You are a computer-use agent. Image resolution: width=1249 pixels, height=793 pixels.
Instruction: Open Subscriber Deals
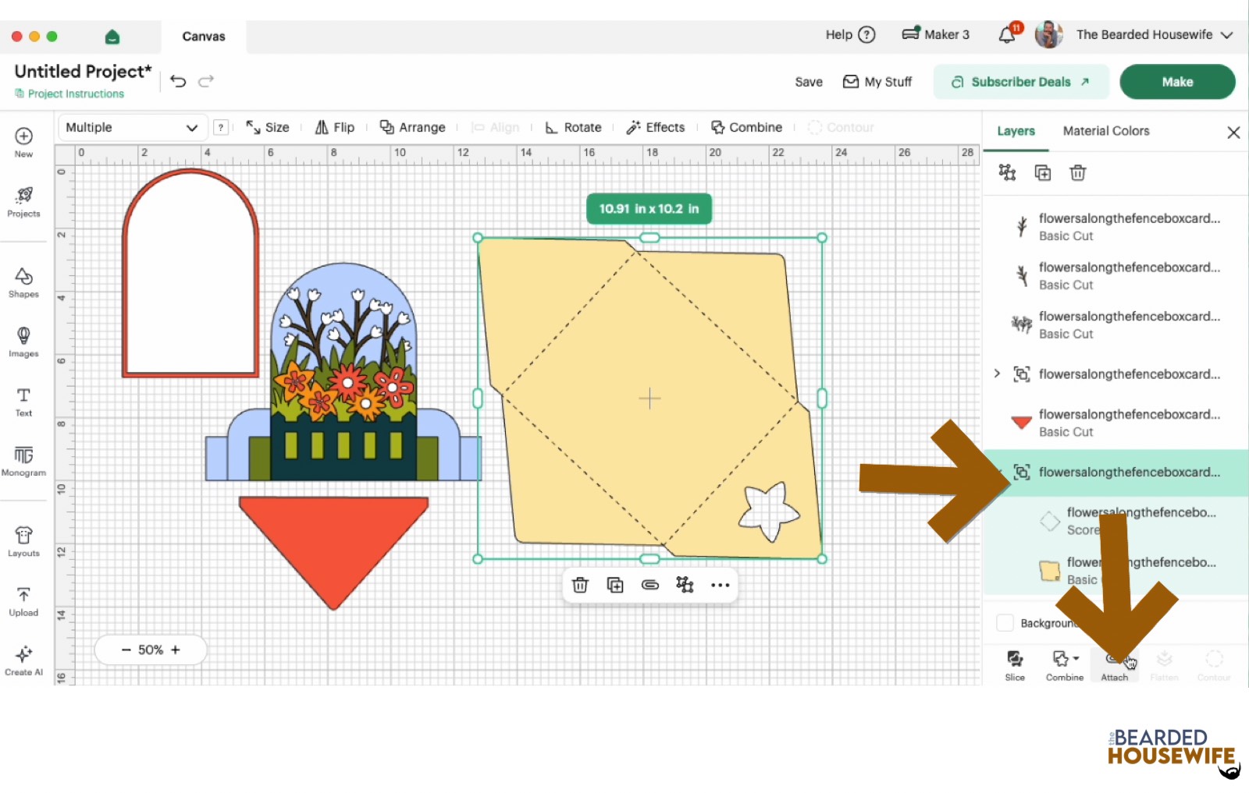[1020, 81]
